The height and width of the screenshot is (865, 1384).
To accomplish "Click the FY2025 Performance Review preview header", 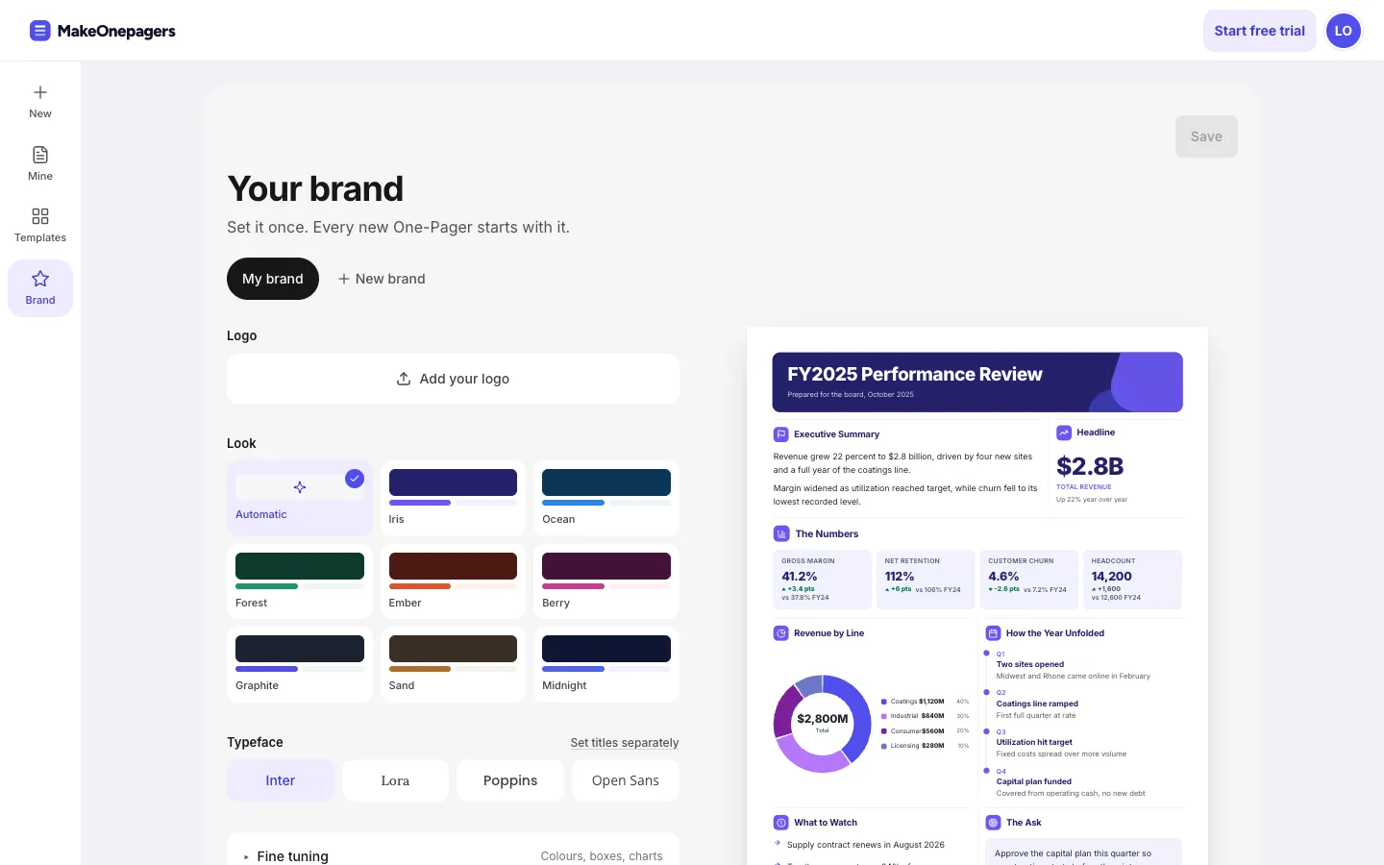I will point(977,382).
